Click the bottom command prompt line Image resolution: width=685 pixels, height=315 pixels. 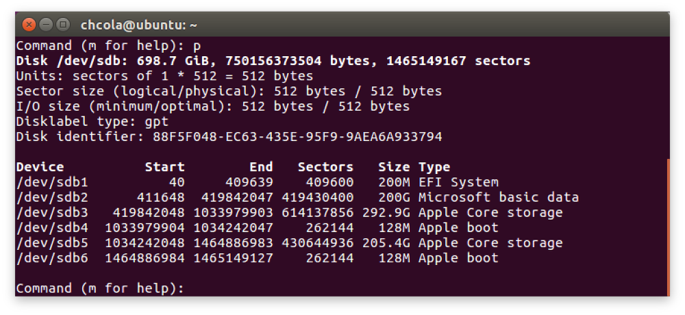[100, 288]
